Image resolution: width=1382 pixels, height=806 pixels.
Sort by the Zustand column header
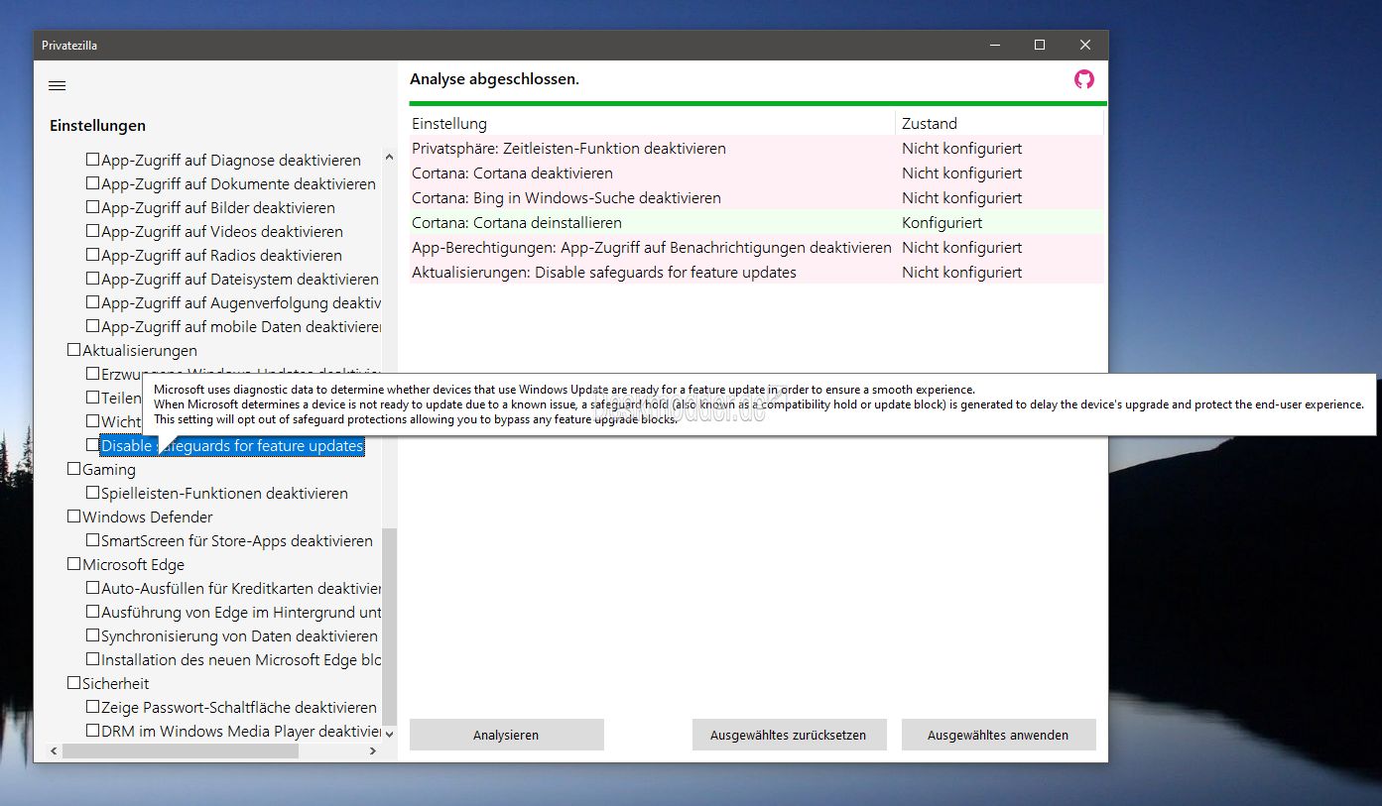click(999, 123)
